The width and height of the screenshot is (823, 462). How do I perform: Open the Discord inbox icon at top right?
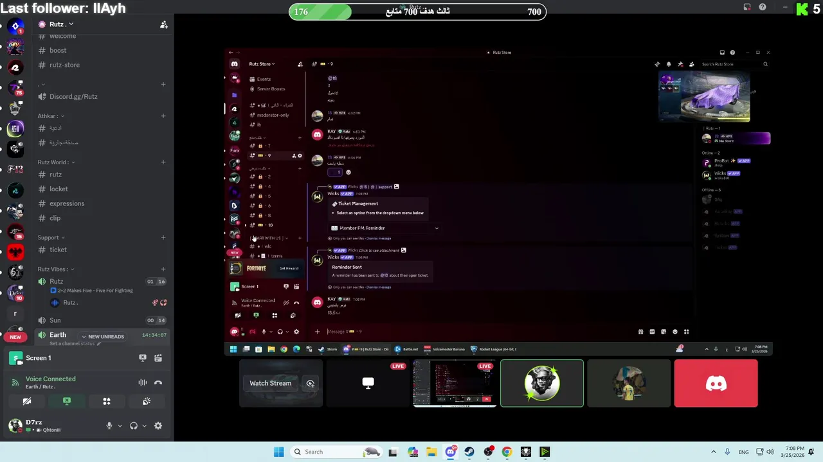coord(747,7)
